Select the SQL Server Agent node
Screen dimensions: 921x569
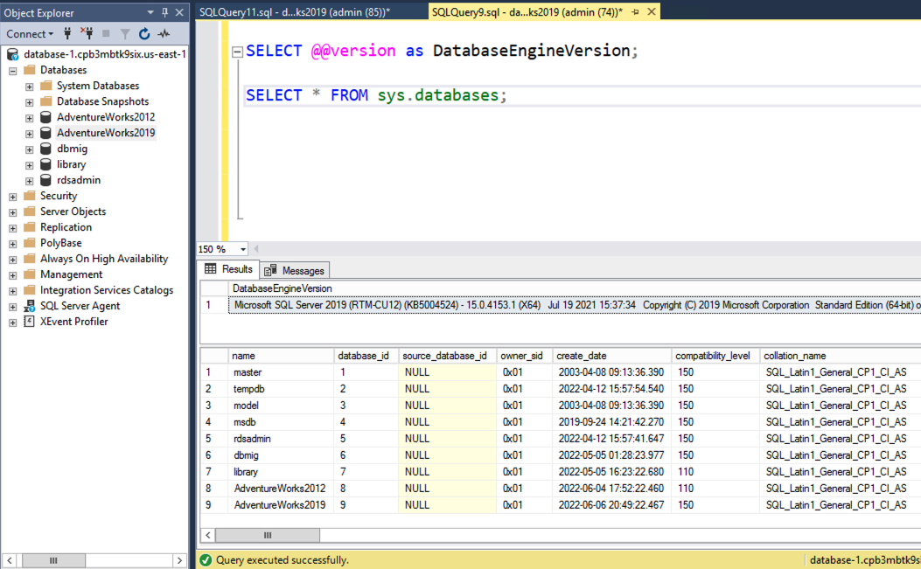coord(80,306)
